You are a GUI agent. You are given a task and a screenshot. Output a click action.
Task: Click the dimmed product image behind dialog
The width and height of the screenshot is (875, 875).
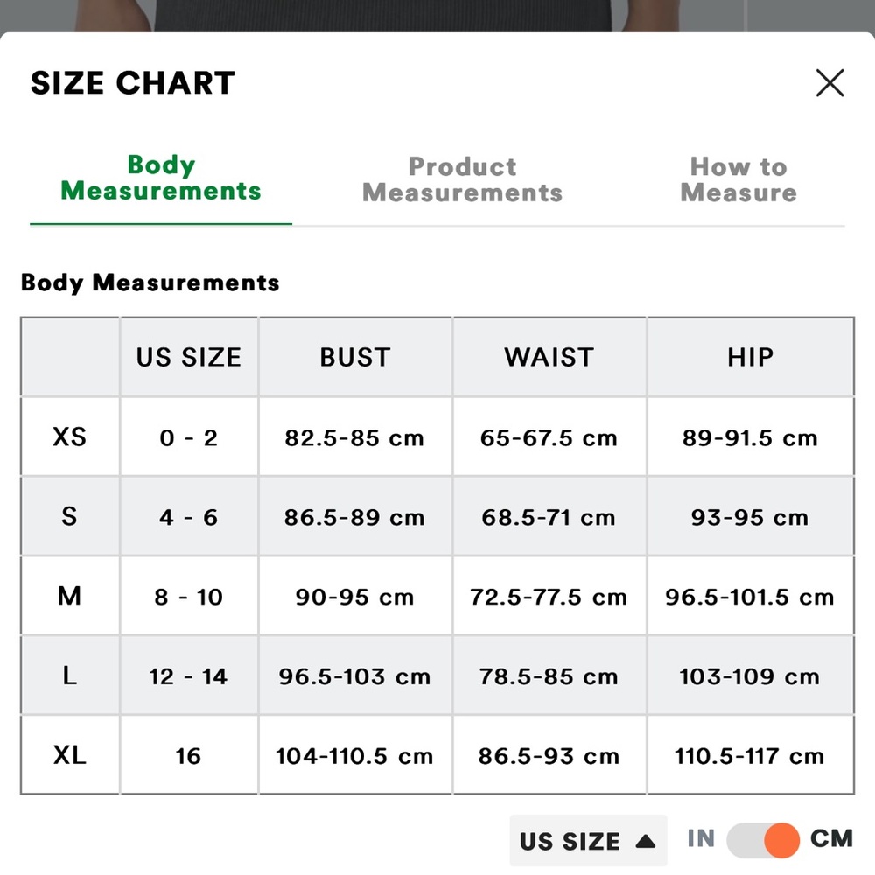437,16
